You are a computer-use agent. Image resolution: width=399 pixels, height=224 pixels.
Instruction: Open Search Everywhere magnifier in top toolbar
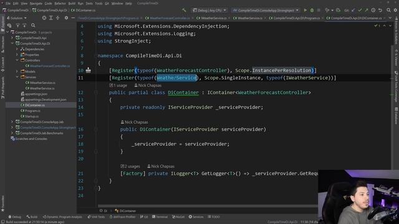tap(388, 10)
